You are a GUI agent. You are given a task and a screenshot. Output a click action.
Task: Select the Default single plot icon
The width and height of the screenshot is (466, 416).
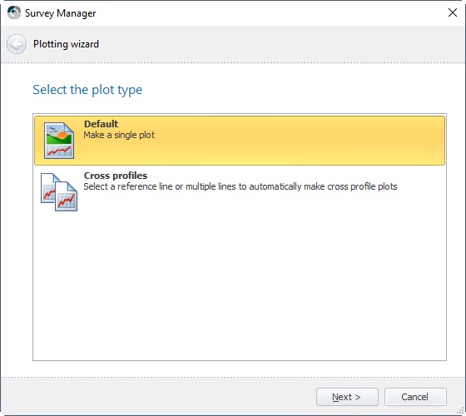tap(59, 141)
